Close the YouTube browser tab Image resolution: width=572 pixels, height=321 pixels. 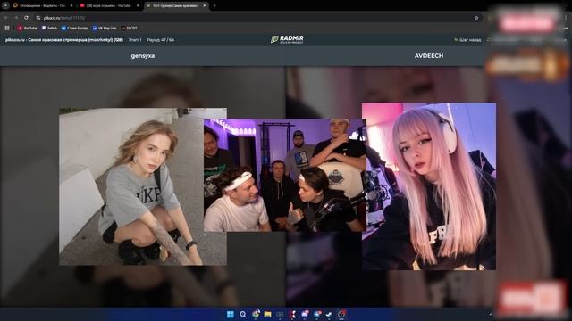(138, 6)
